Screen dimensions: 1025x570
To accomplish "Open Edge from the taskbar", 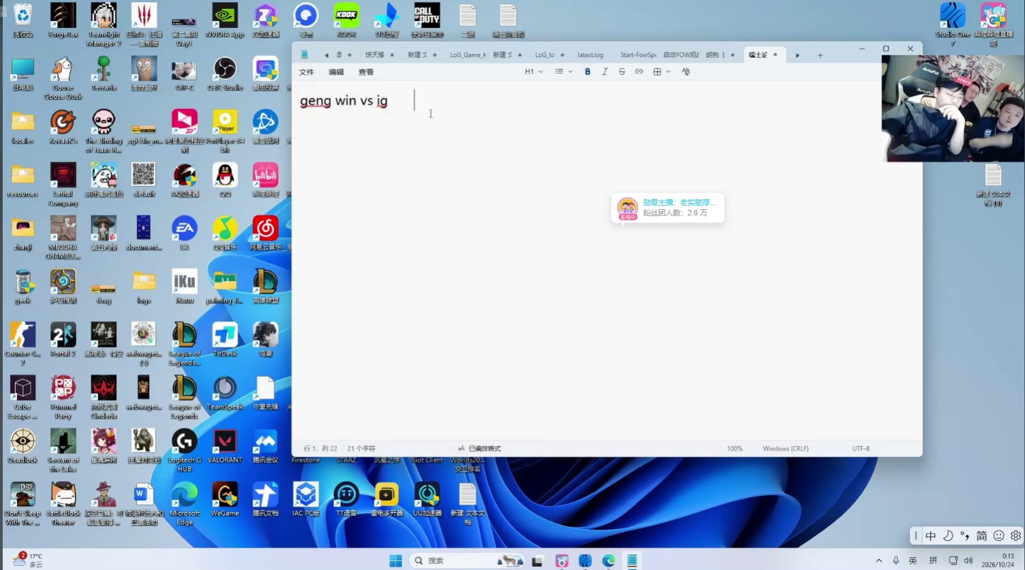I will click(x=609, y=560).
